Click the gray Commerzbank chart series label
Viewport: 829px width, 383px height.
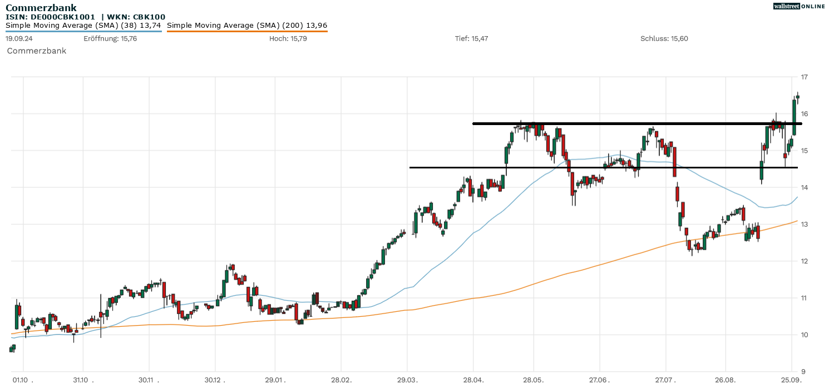36,51
